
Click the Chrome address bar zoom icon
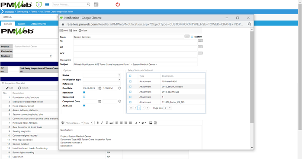click(x=249, y=24)
